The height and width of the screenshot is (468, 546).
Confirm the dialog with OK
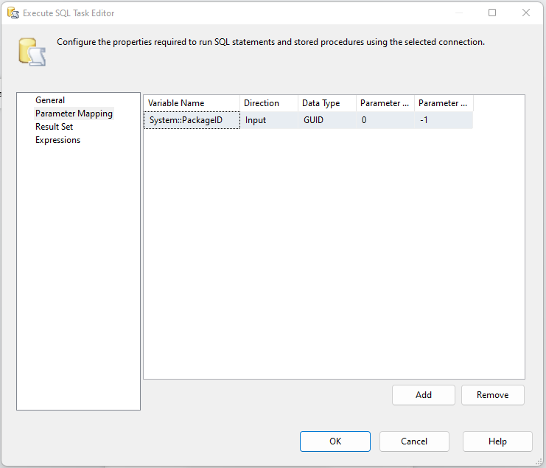(x=335, y=441)
